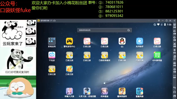
Task: Open 定位 location sidebar tool
Action: (175, 51)
